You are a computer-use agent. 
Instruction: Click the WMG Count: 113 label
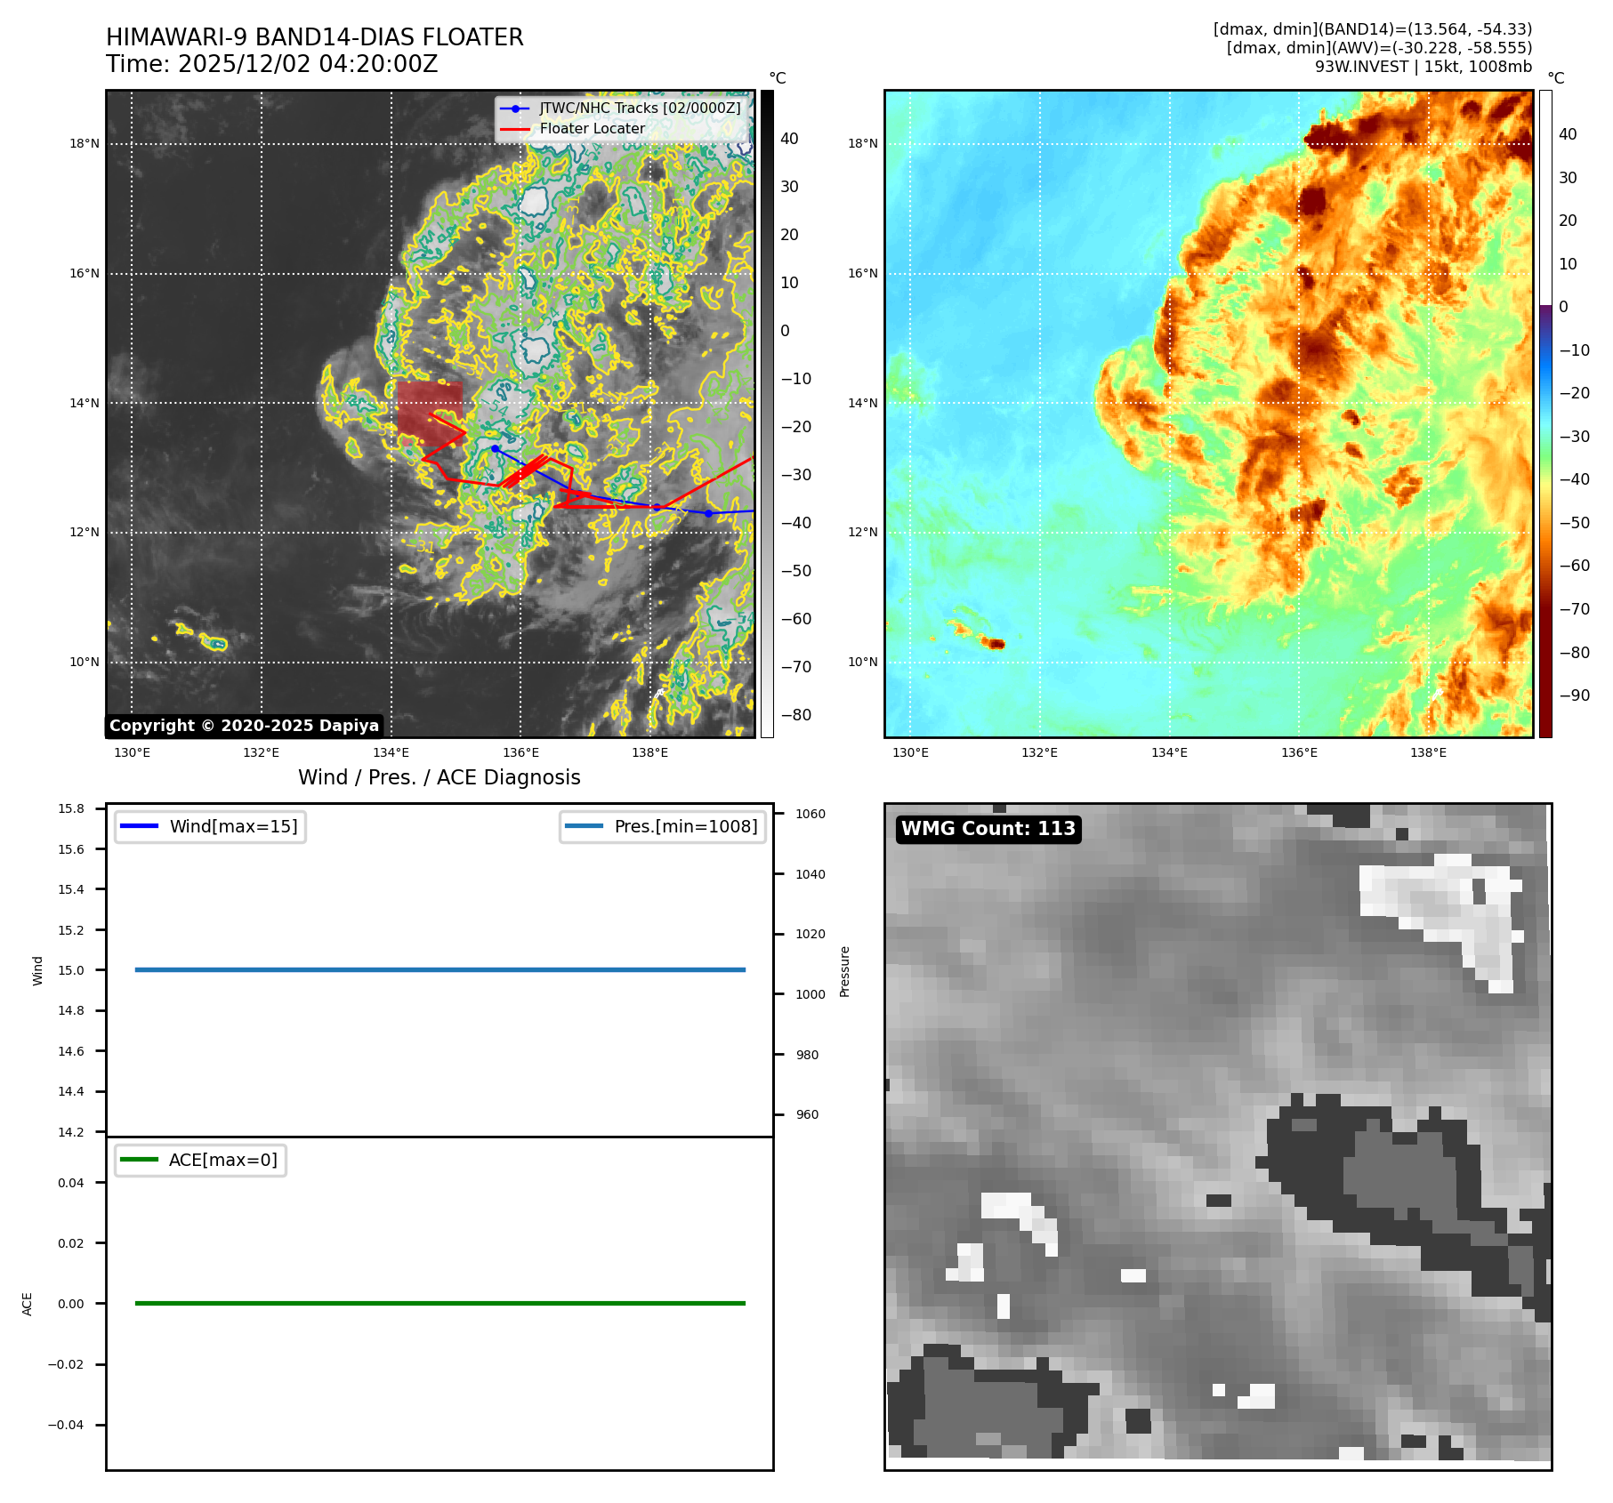click(x=988, y=829)
